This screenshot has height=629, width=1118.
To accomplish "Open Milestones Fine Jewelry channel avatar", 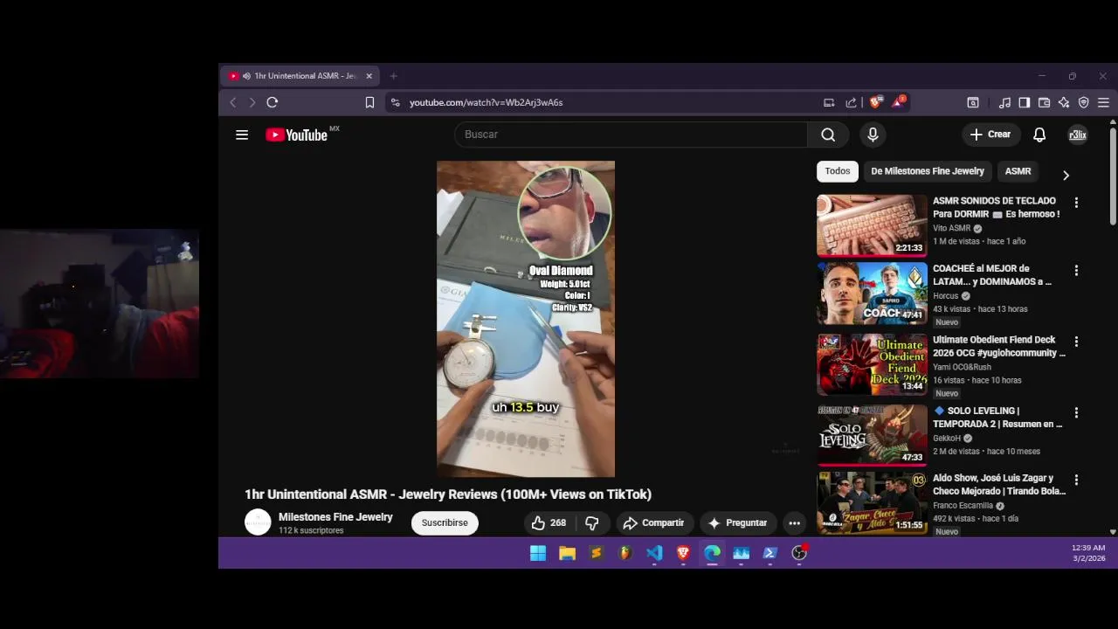I will pyautogui.click(x=258, y=522).
